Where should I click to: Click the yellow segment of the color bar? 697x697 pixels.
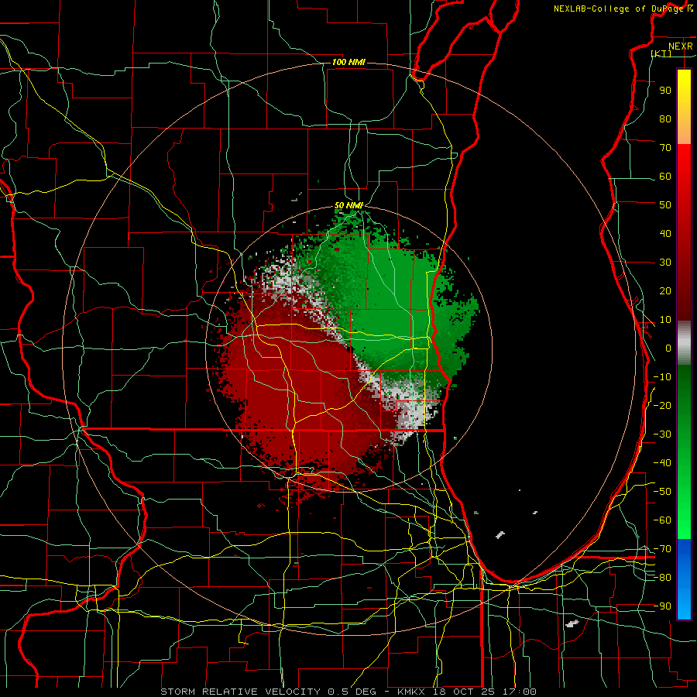pyautogui.click(x=684, y=107)
